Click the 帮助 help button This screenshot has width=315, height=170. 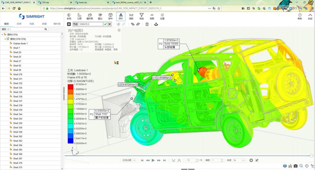click(300, 16)
